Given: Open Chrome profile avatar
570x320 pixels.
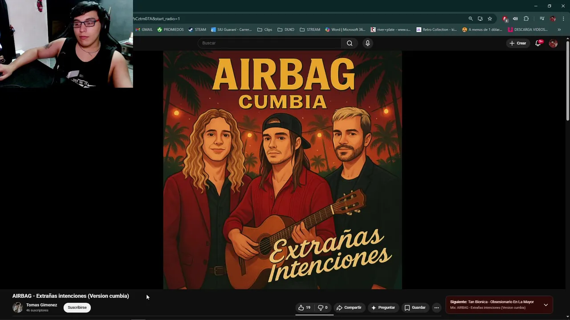Looking at the screenshot, I should click(553, 19).
